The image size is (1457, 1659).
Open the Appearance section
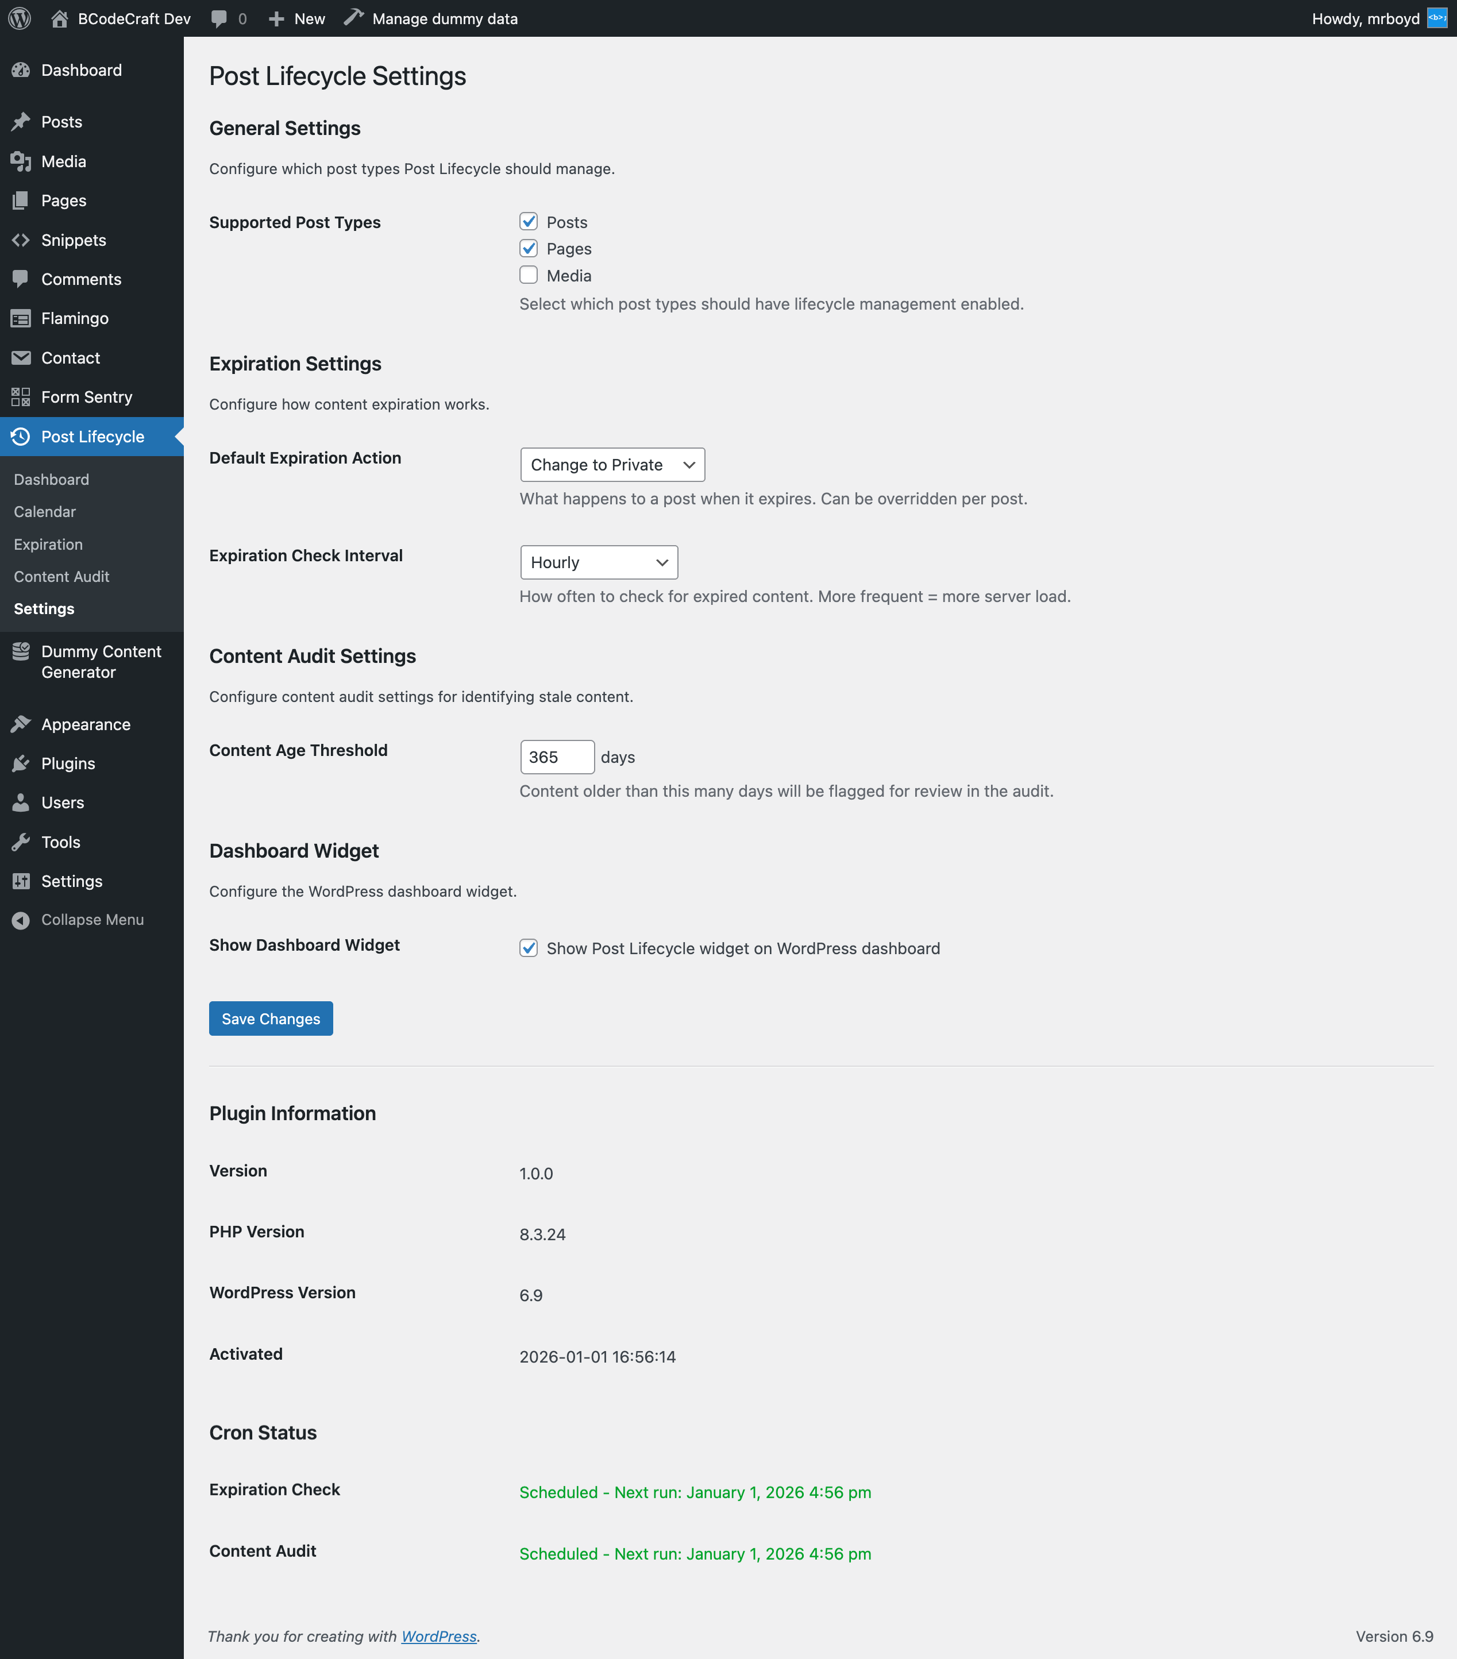point(85,723)
